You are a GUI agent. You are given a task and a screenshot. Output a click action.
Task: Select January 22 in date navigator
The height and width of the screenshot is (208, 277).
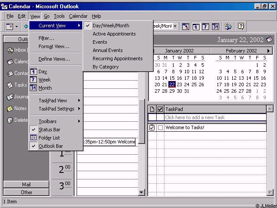(172, 84)
